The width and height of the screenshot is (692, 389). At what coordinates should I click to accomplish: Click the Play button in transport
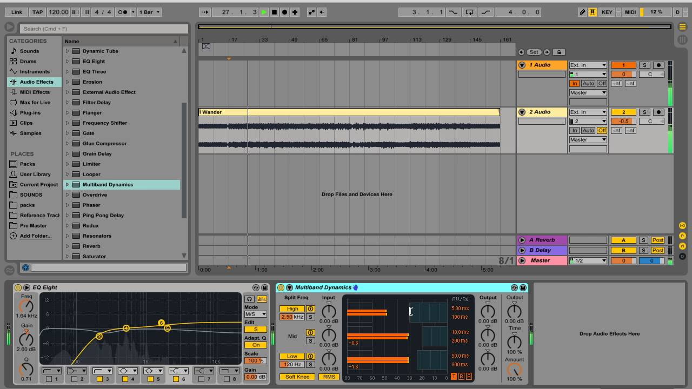264,12
